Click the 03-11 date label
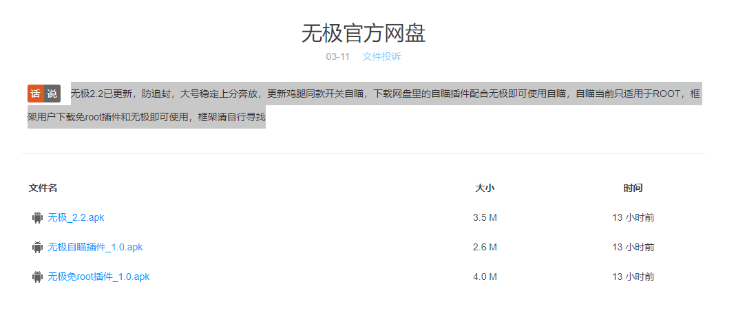 pyautogui.click(x=337, y=56)
